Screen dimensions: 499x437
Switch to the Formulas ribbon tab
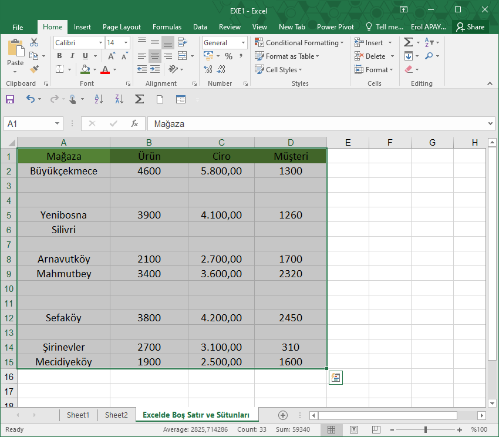pyautogui.click(x=167, y=26)
